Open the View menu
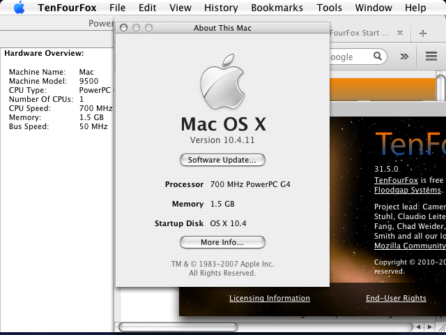Screen dimensions: 446x335 click(180, 8)
